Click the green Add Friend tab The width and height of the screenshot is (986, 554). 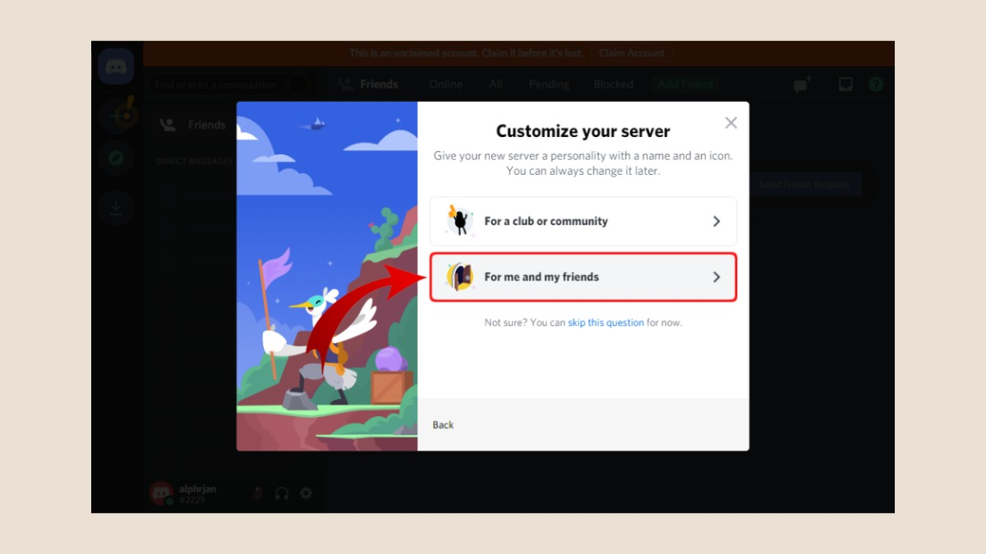[x=685, y=84]
